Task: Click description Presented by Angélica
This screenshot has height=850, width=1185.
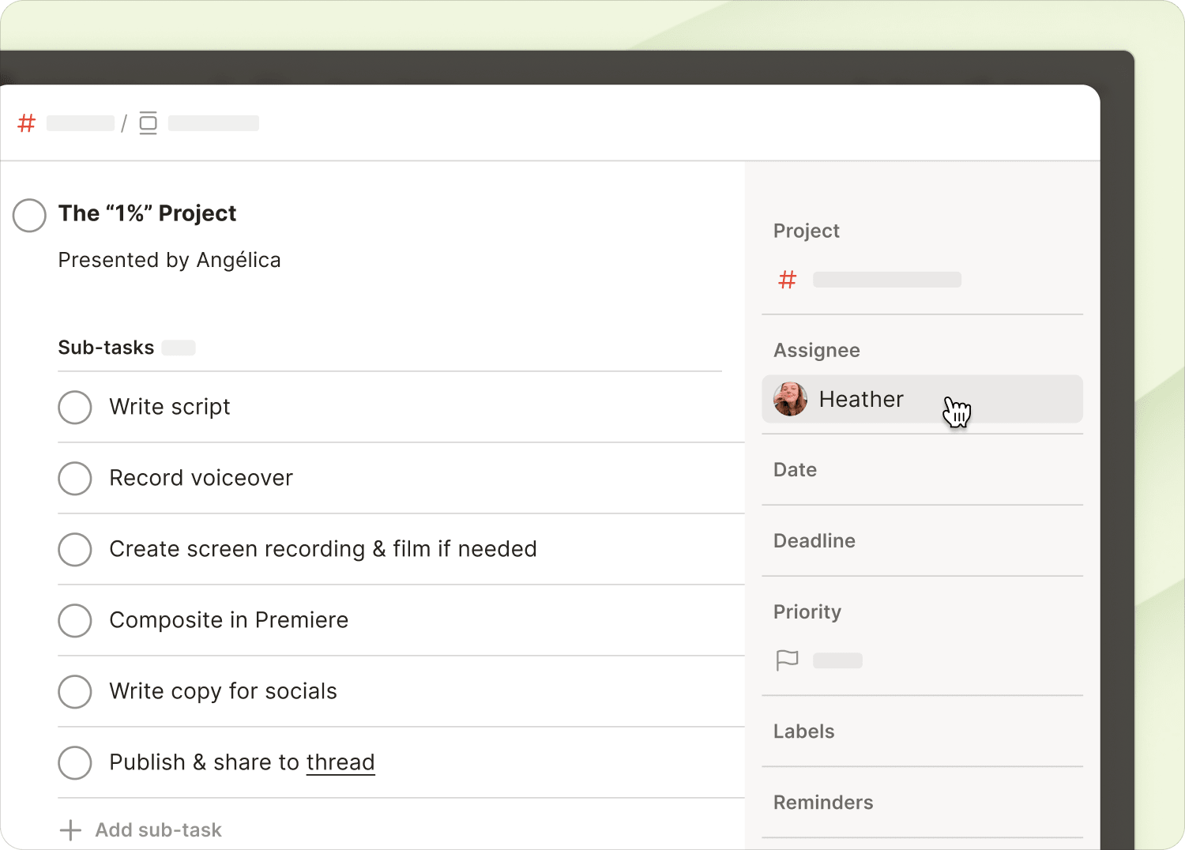Action: click(x=169, y=260)
